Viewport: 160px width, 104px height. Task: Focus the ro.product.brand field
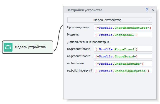(x=123, y=49)
